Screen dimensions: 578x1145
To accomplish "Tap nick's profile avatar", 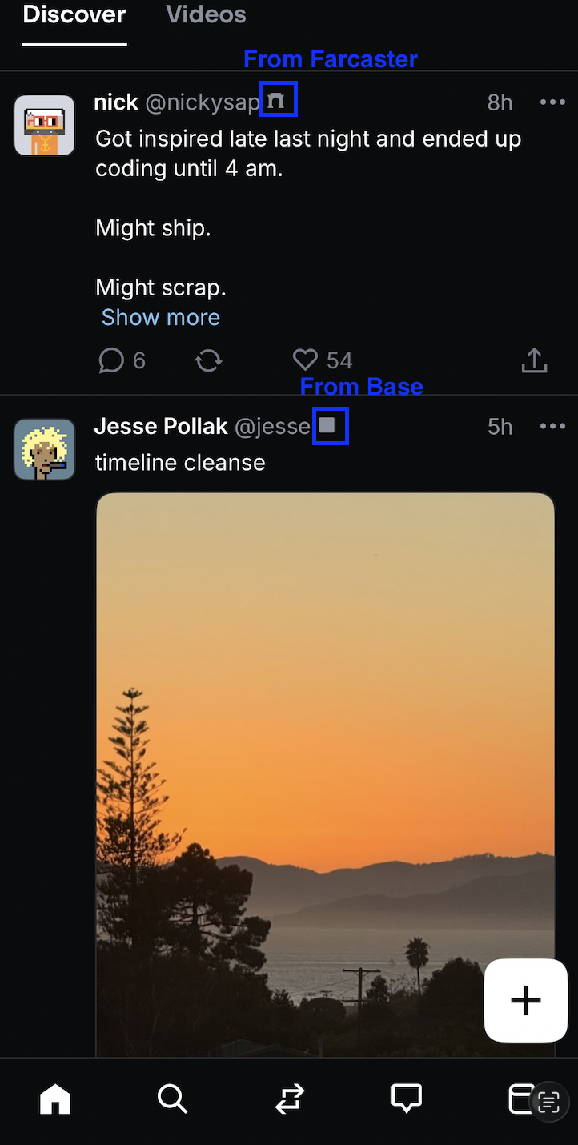I will [45, 125].
